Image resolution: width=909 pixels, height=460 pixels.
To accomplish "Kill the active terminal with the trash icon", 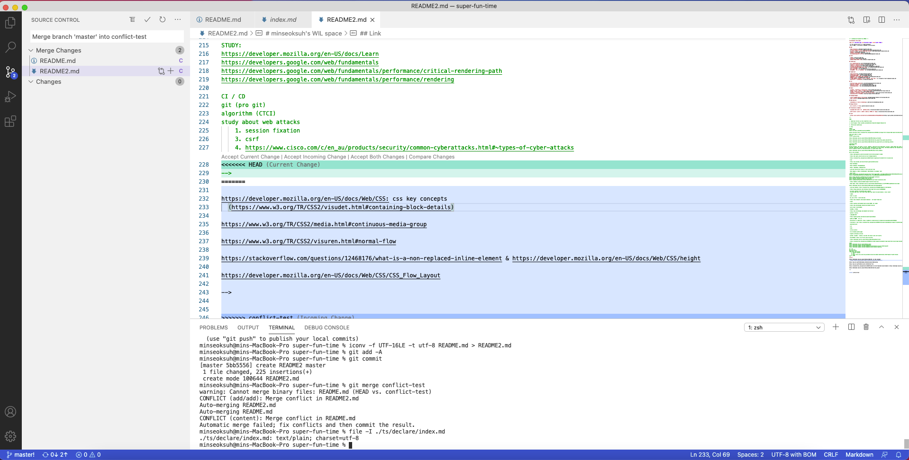I will point(866,327).
